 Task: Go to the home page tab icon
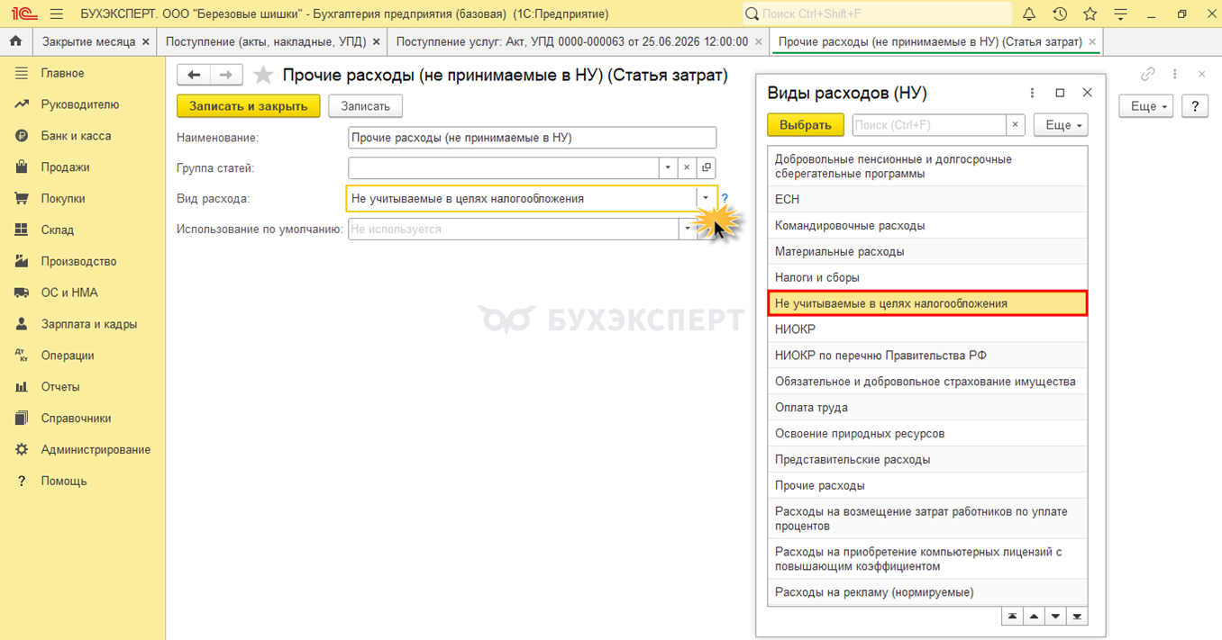click(15, 41)
